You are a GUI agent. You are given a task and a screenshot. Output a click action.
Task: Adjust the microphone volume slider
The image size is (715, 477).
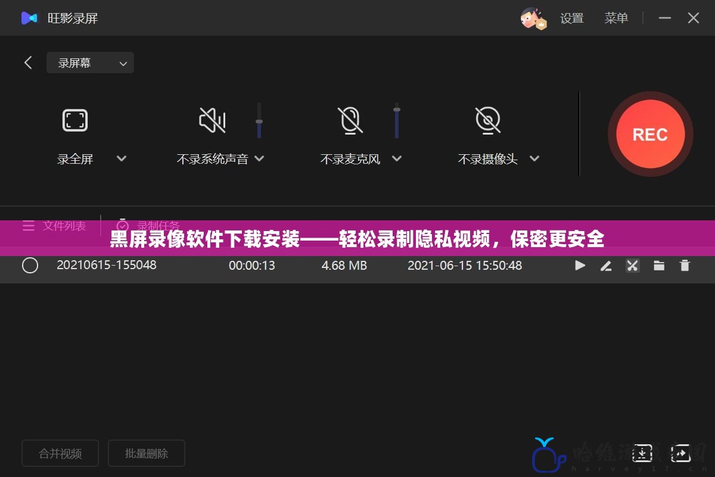[397, 120]
